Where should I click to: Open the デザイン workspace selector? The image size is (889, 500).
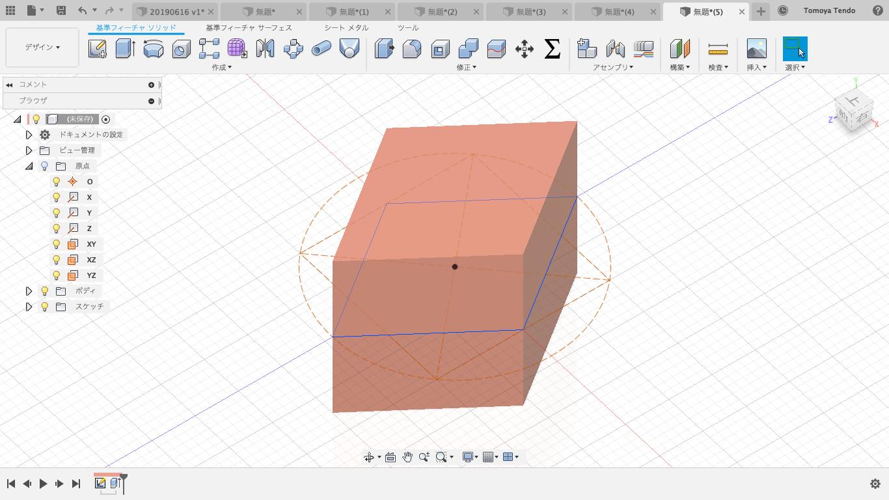[42, 48]
